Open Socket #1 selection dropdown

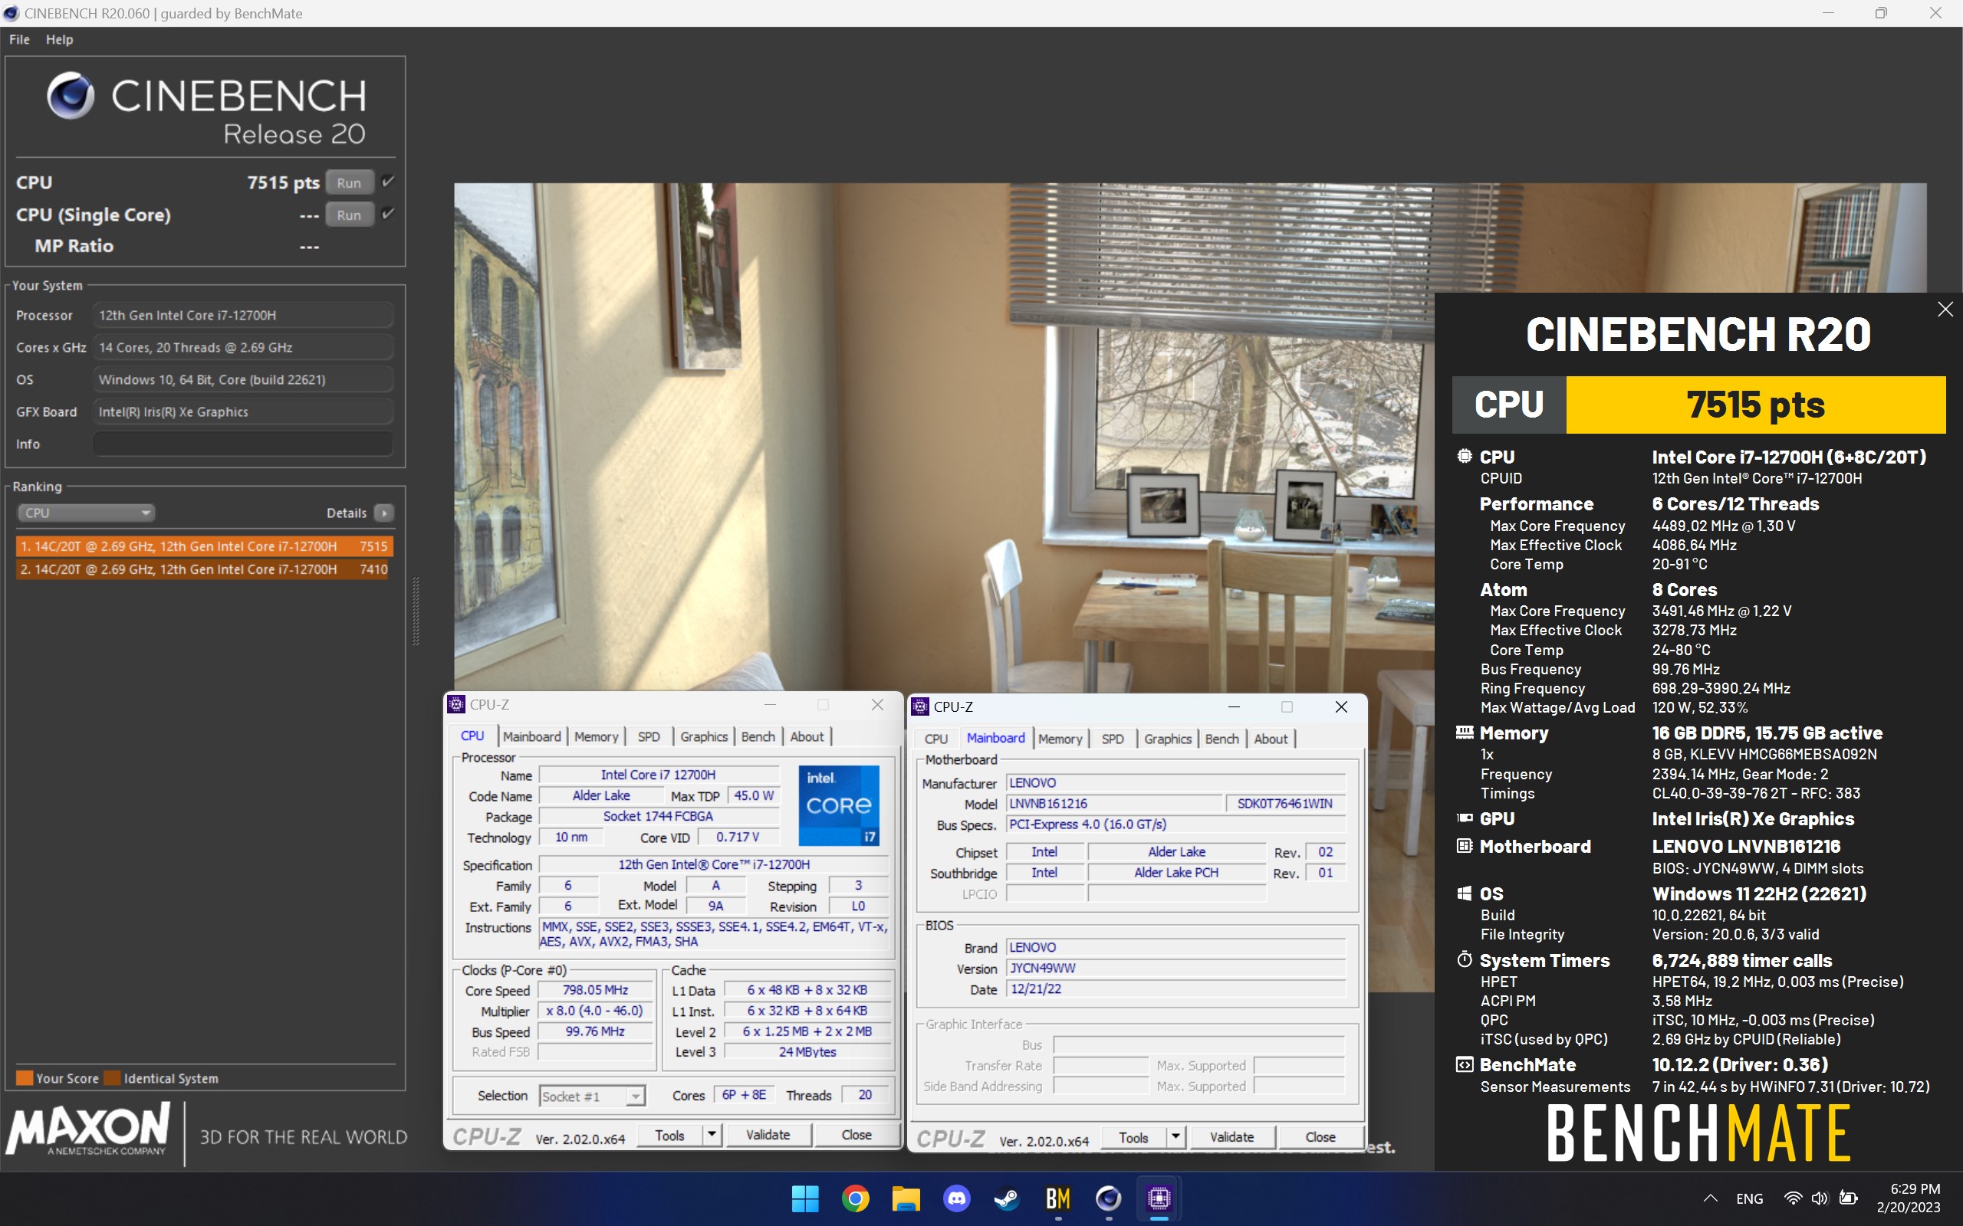[592, 1097]
